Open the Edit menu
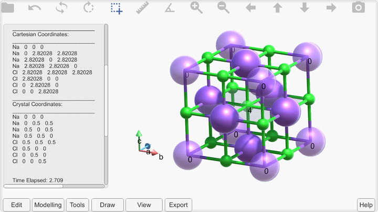This screenshot has width=378, height=212. (16, 205)
